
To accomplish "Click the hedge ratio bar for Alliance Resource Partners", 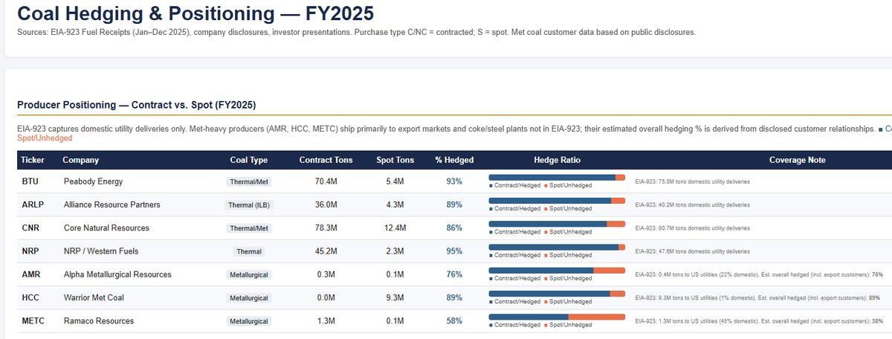I will click(x=557, y=201).
